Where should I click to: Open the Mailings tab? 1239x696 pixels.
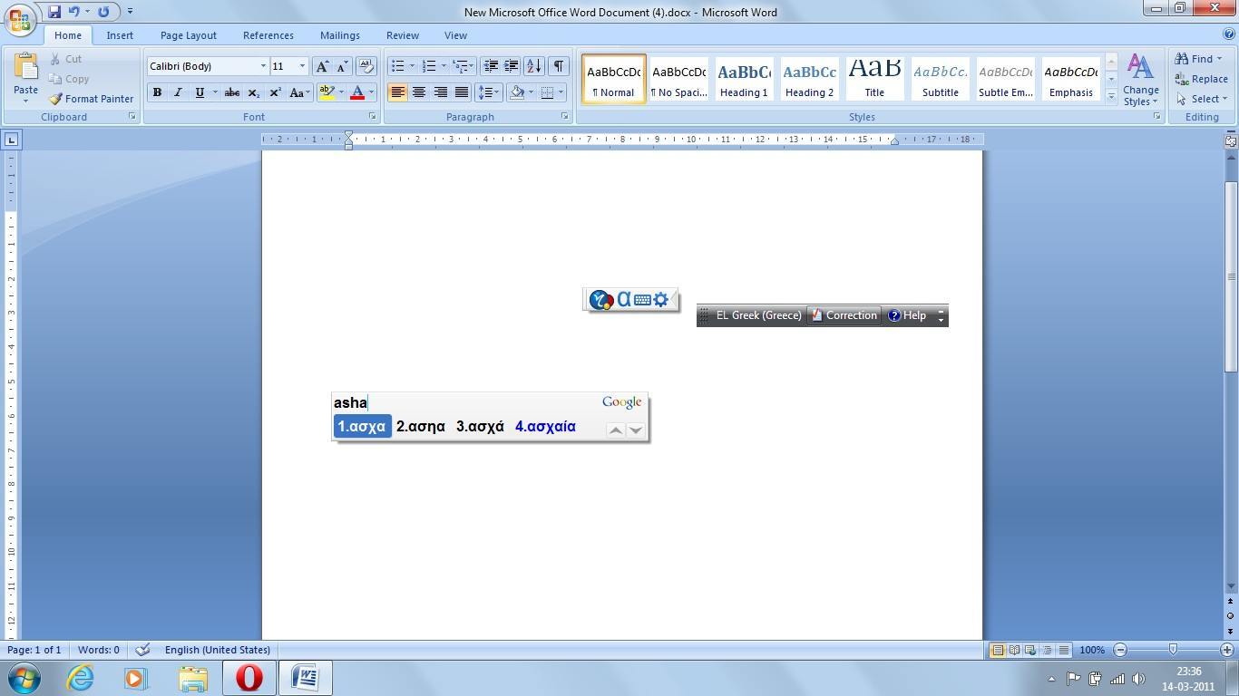340,35
